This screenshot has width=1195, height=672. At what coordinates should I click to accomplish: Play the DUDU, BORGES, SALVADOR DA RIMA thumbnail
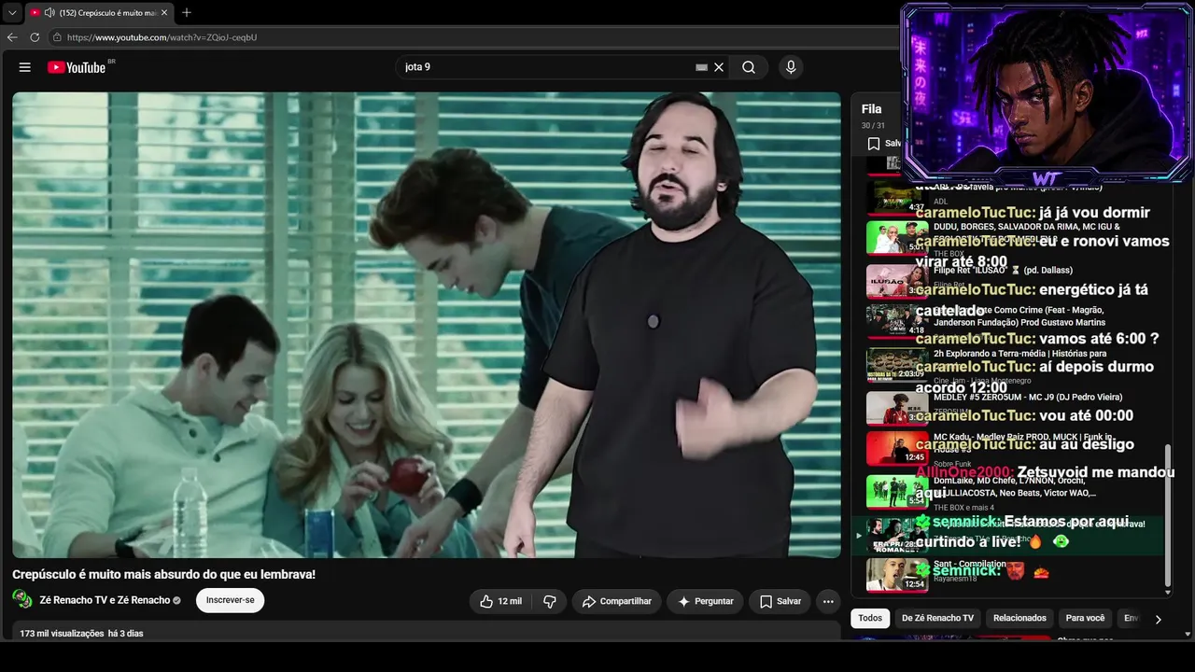(896, 238)
